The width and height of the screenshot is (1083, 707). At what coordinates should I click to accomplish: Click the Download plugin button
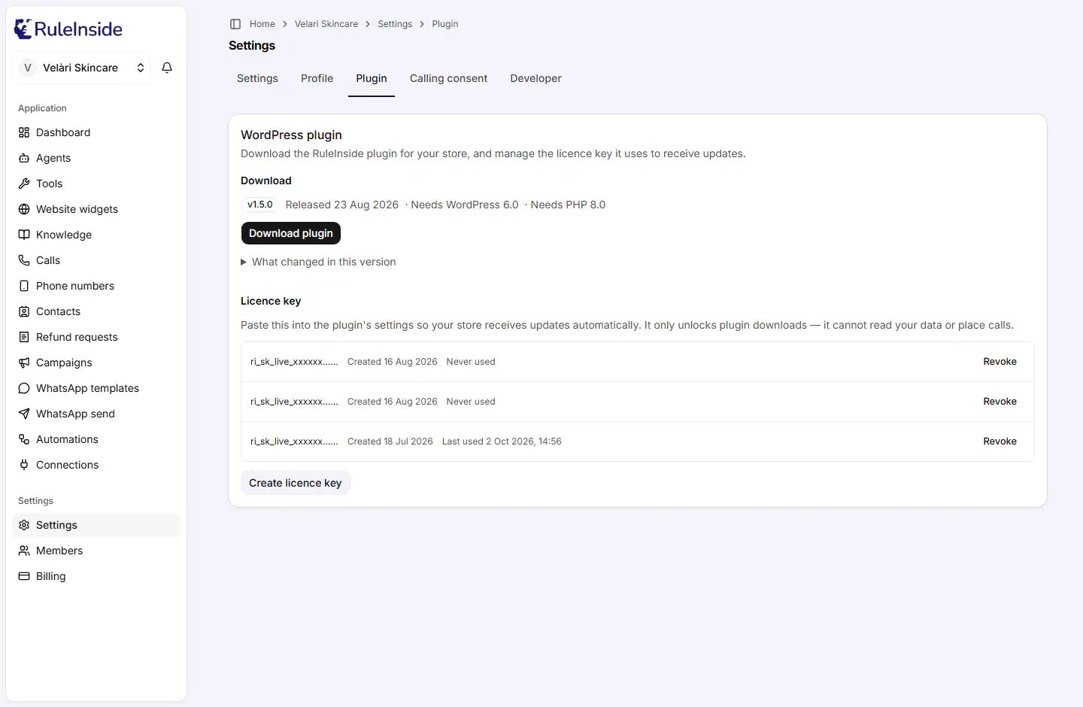(291, 233)
